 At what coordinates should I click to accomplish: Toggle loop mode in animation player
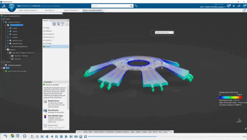pos(76,137)
